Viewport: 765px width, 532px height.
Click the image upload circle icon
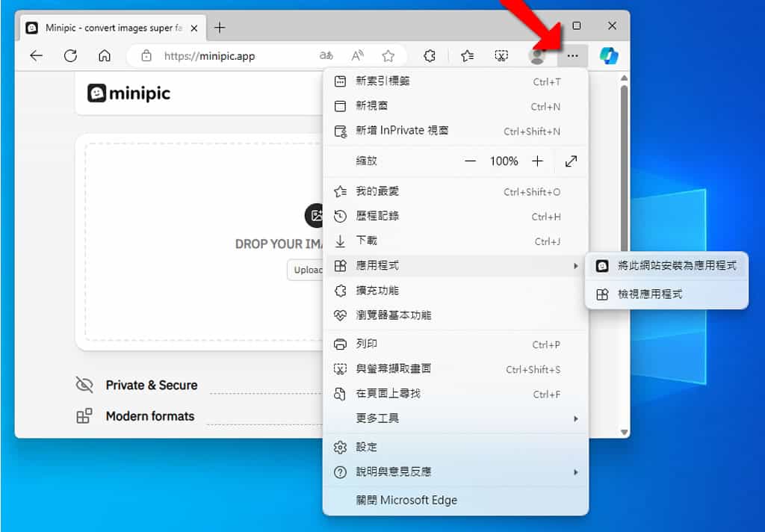315,215
